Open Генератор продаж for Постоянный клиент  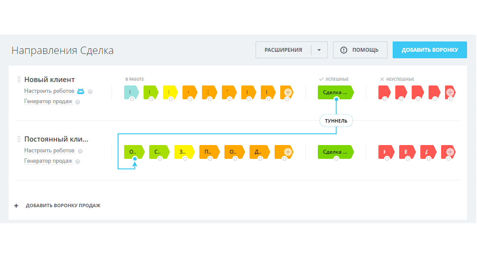click(x=48, y=161)
